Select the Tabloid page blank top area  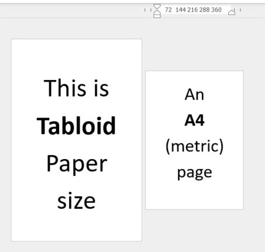pos(77,57)
